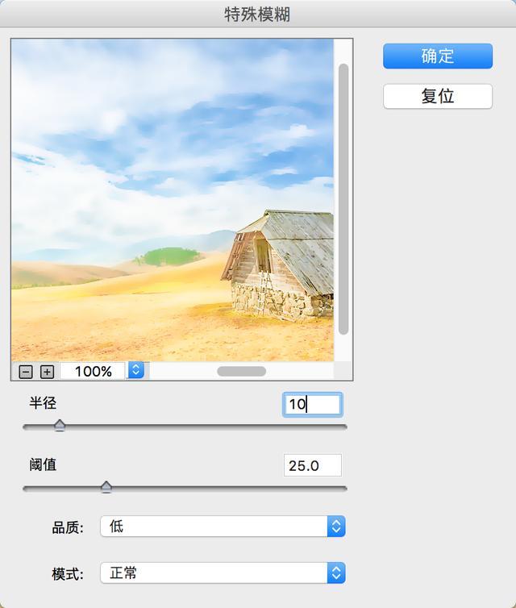The width and height of the screenshot is (516, 608).
Task: Click the 阈值 threshold slider handle
Action: pyautogui.click(x=106, y=487)
